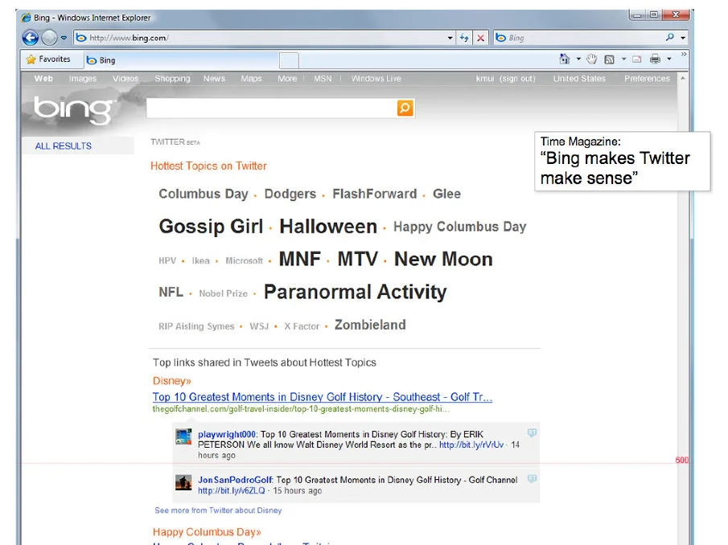Expand the Print dropdown arrow
Image resolution: width=728 pixels, height=545 pixels.
[x=669, y=59]
